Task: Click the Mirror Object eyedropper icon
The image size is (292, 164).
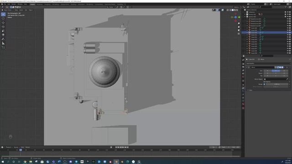Action: [x=287, y=79]
